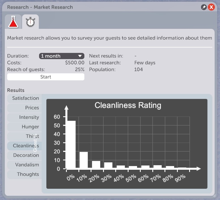Click the 60 y-axis label
Viewport: 220px width, 200px height.
click(x=57, y=117)
